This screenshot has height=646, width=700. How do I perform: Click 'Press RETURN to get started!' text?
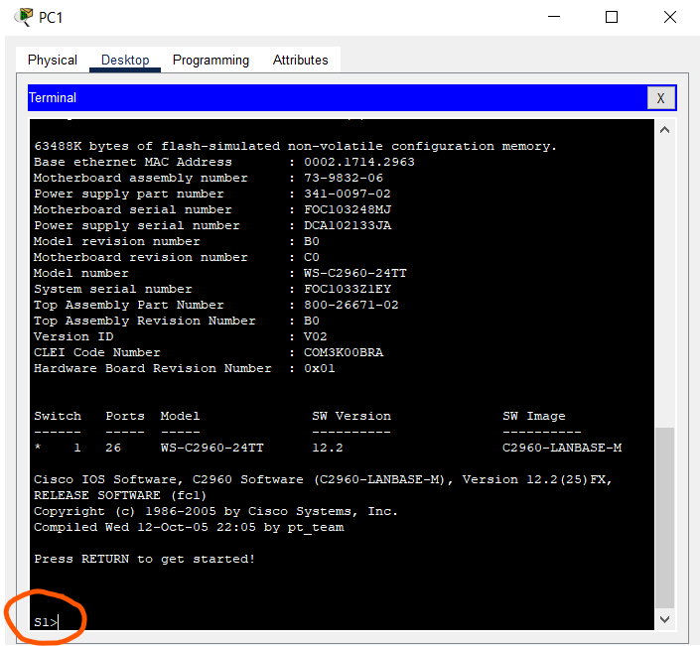(x=145, y=559)
